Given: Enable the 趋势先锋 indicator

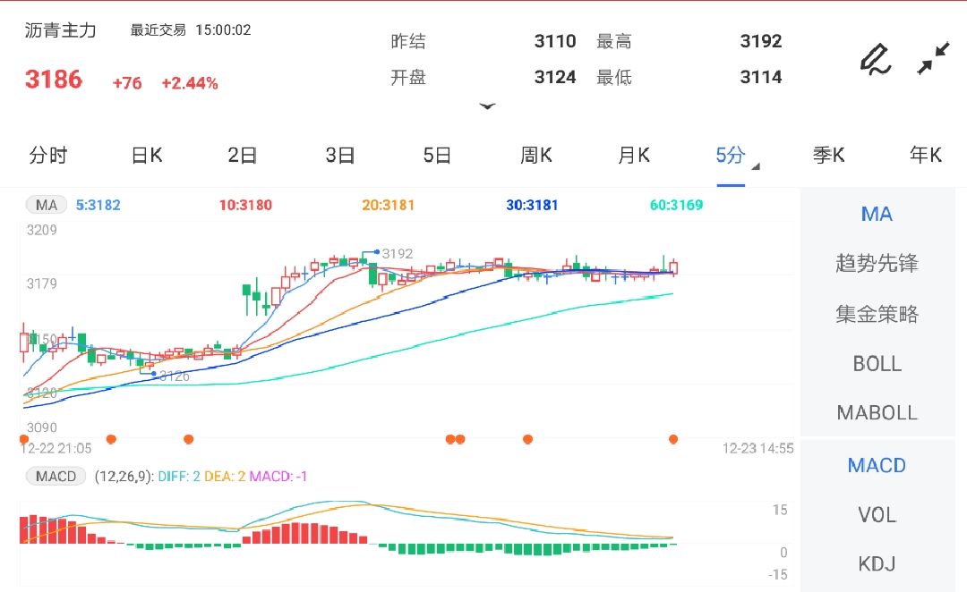Looking at the screenshot, I should point(877,264).
